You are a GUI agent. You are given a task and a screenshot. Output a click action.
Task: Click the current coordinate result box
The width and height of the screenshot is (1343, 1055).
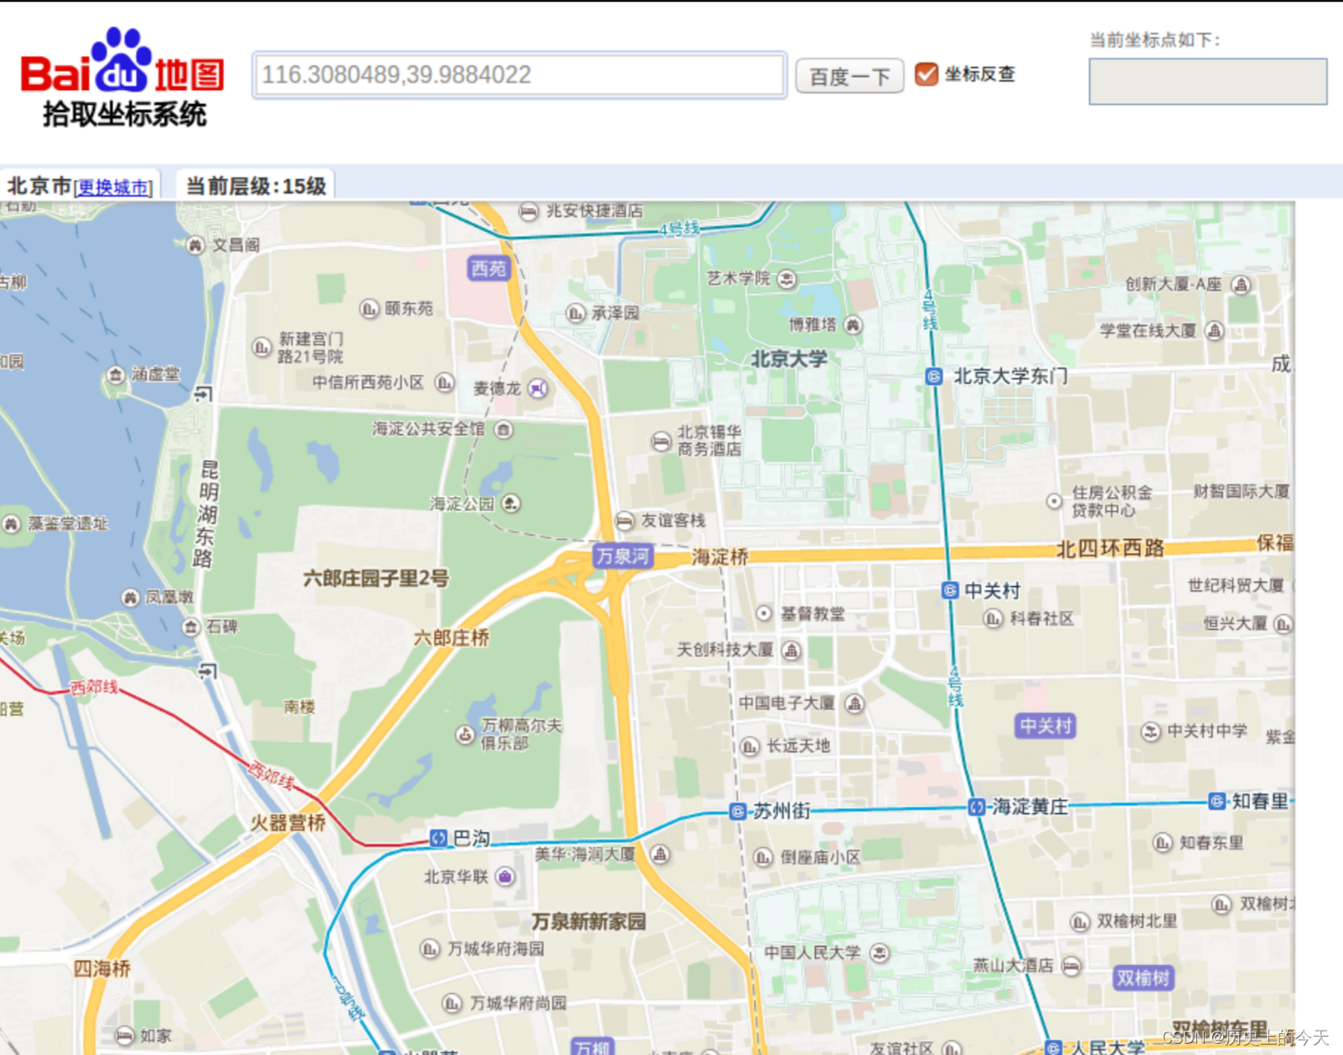1207,81
